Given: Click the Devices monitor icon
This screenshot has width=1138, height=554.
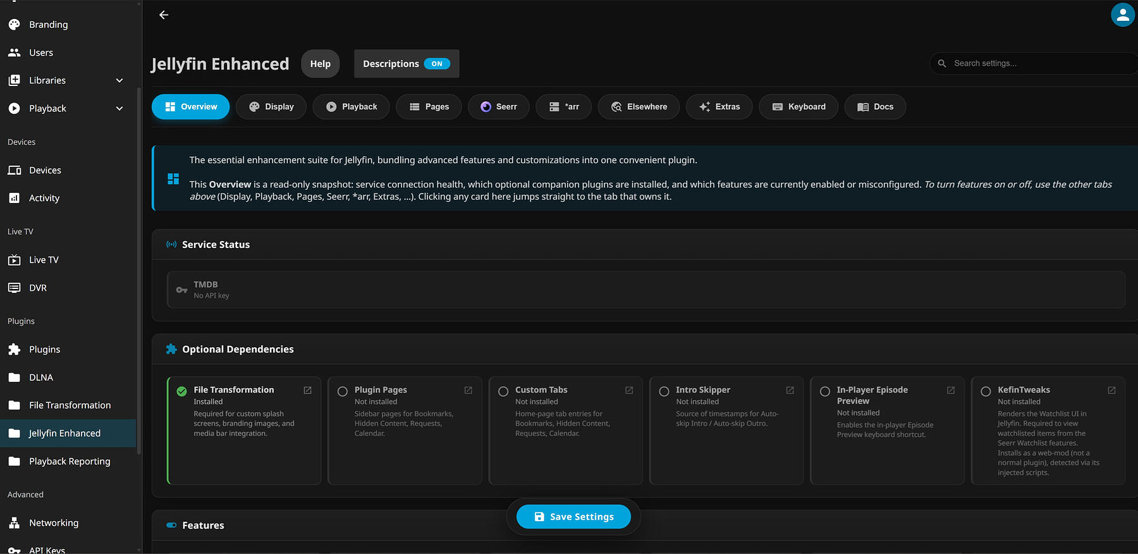Looking at the screenshot, I should coord(14,170).
